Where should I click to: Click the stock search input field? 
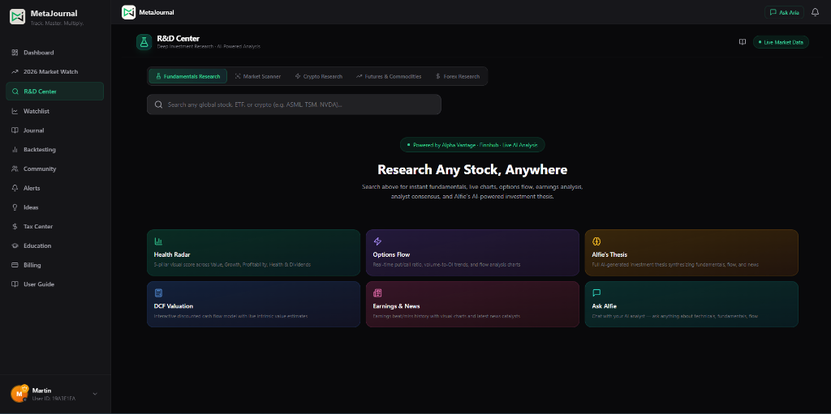(x=294, y=105)
